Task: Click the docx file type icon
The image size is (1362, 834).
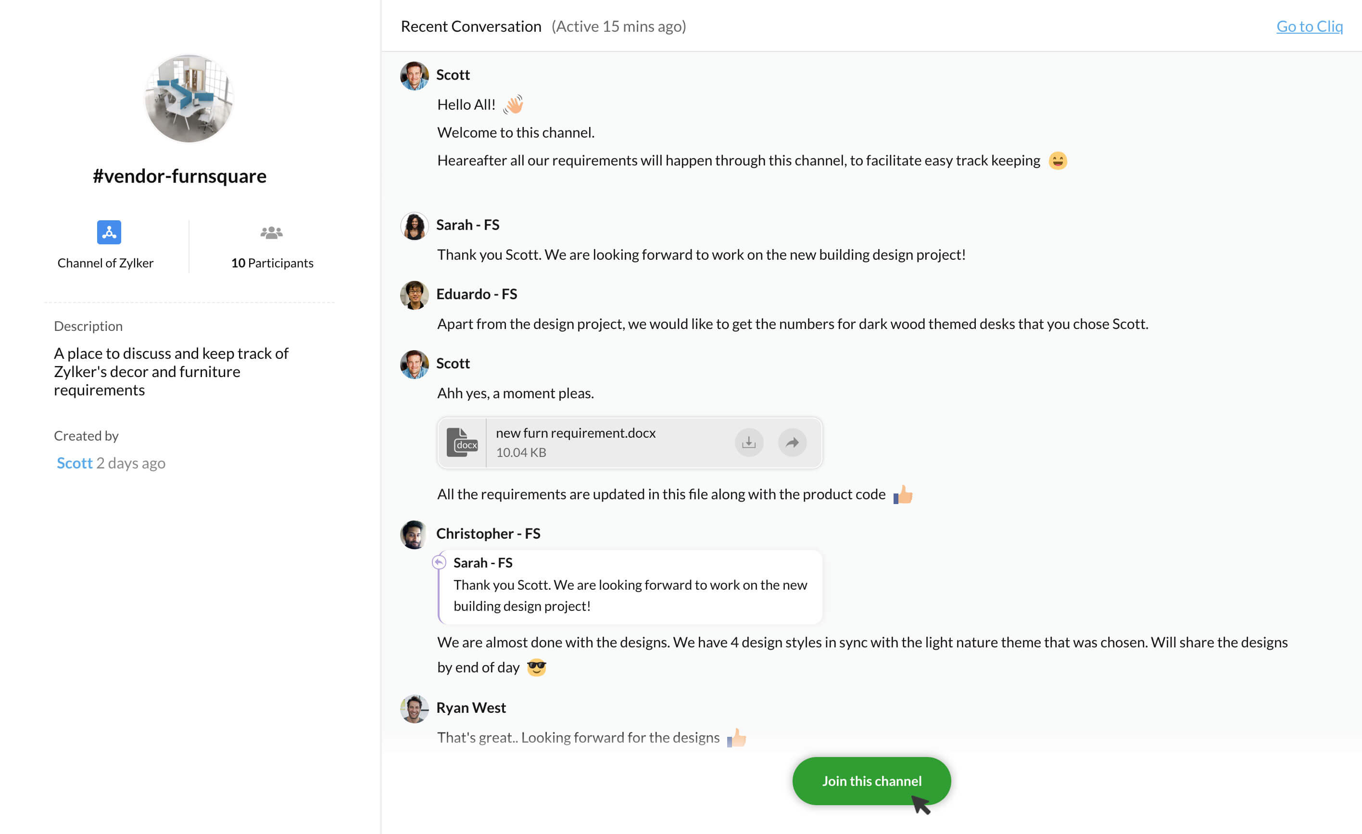Action: coord(462,442)
